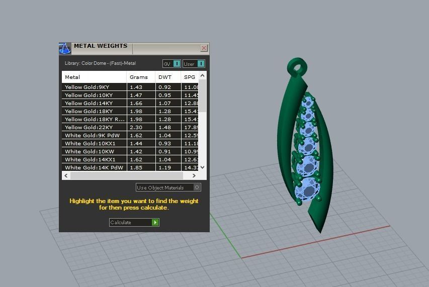
Task: Click the Calculate button
Action: [x=134, y=223]
